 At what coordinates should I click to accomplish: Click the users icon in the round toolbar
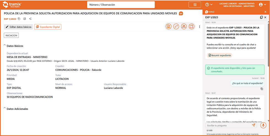184,26
